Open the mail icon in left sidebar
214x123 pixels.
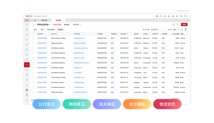27,40
